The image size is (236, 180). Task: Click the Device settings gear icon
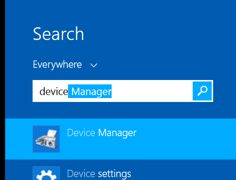click(46, 173)
